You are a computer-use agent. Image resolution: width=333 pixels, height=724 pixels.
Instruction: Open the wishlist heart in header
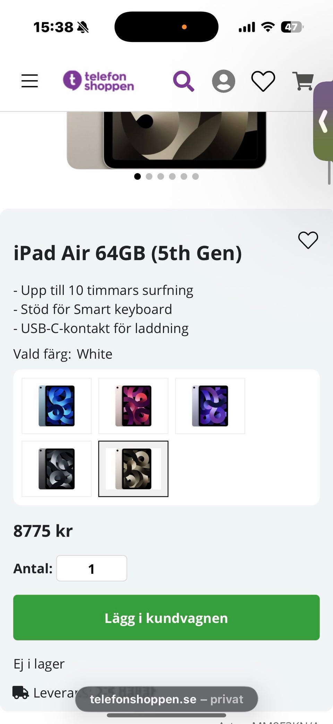pos(263,81)
